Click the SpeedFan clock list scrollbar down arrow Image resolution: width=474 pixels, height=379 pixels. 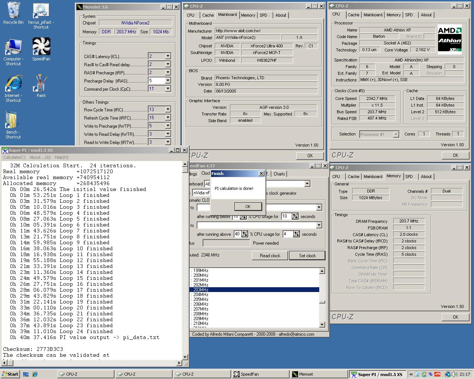322,325
